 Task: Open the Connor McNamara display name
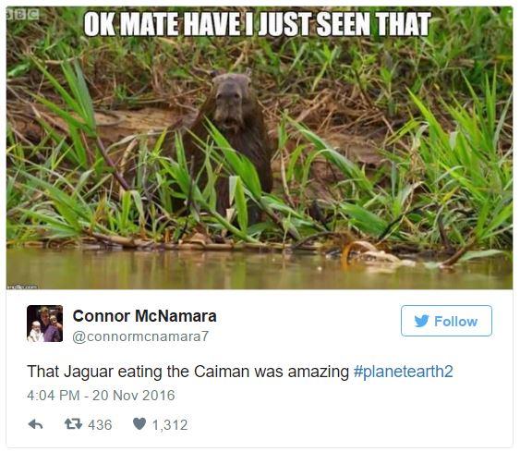click(145, 316)
